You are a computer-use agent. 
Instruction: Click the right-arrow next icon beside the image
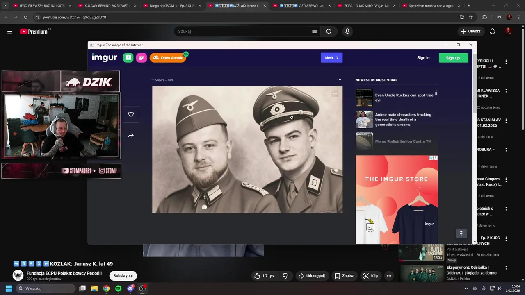[x=131, y=136]
